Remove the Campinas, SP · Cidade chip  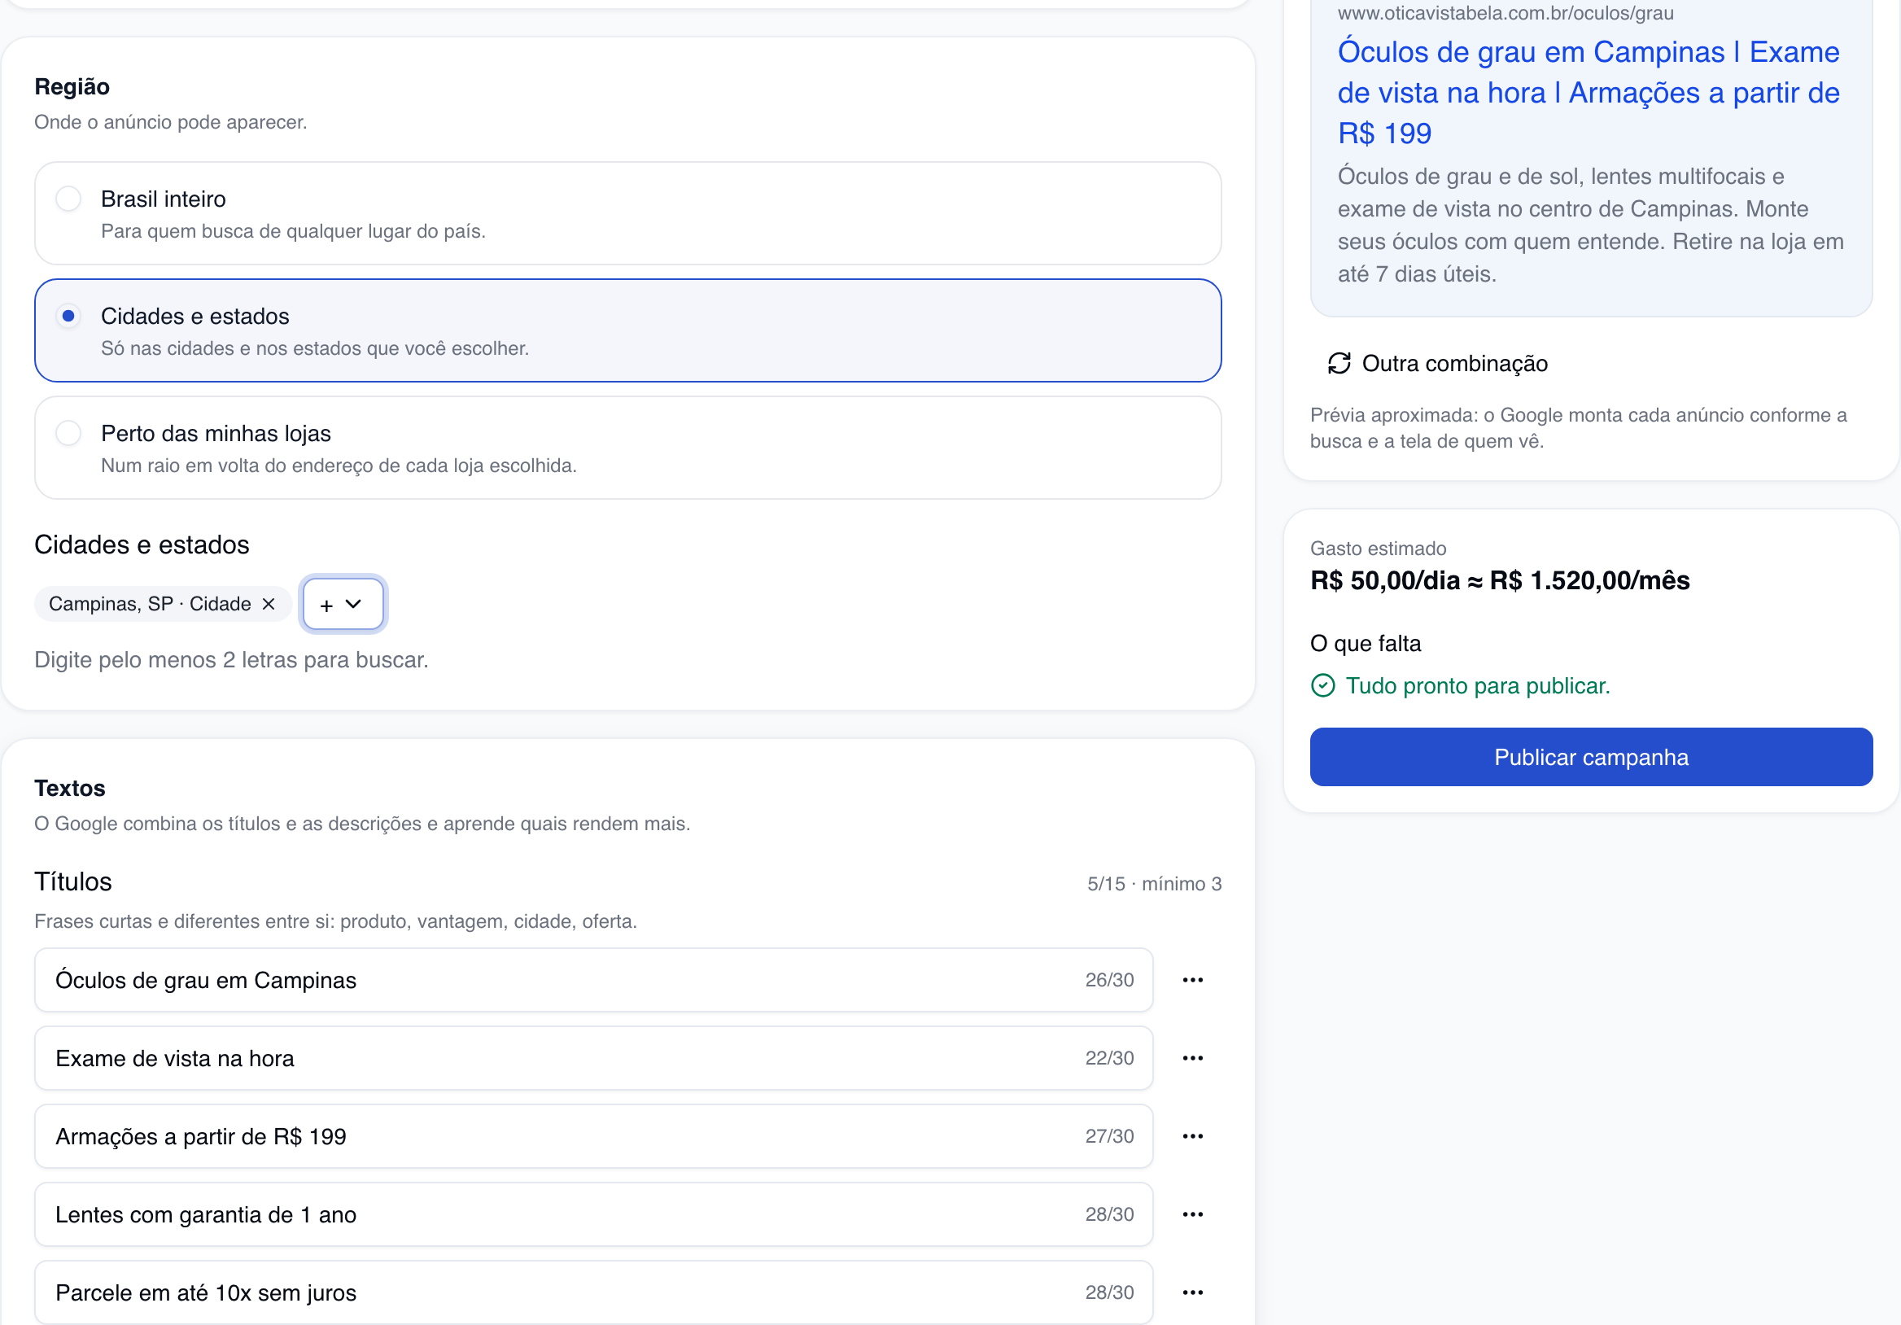[x=269, y=604]
